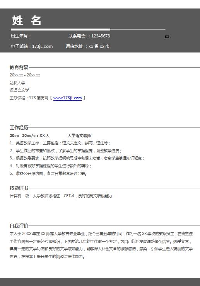Select the 自我评价 section heading
The width and height of the screenshot is (200, 286).
(19, 226)
